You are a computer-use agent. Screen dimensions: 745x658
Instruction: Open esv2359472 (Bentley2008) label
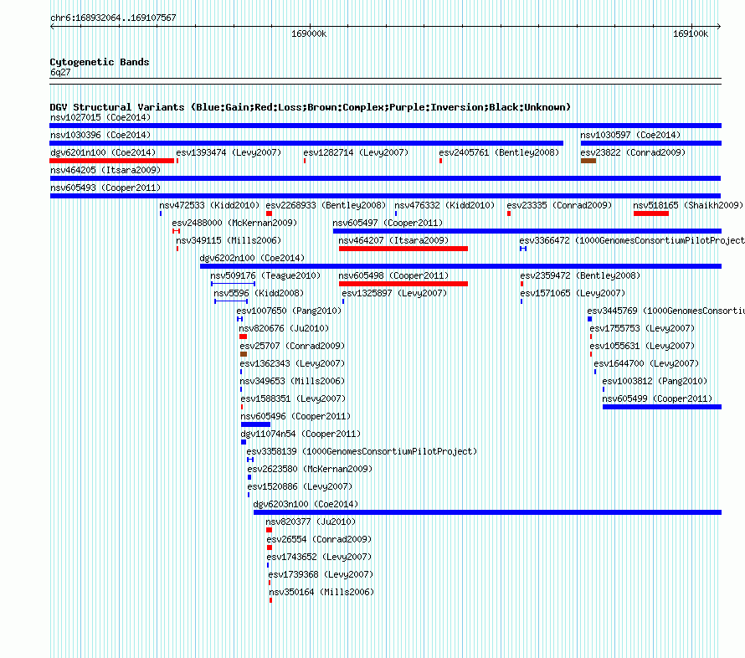580,275
